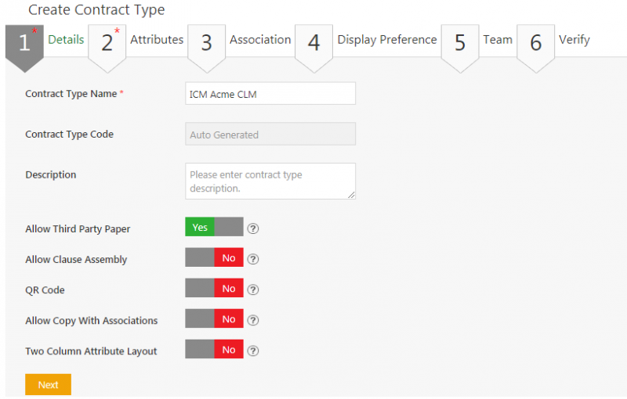627x399 pixels.
Task: Click help icon next to QR Code
Action: [x=252, y=289]
